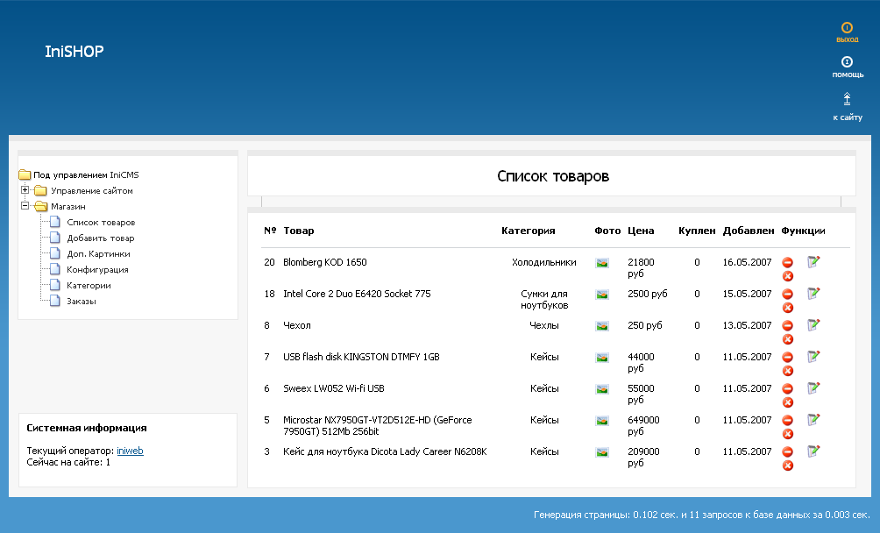Click the iniweb operator link
Screen dimensions: 880x533
[130, 451]
